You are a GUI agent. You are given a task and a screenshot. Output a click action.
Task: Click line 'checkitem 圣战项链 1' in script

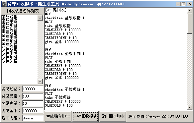coord(64,90)
